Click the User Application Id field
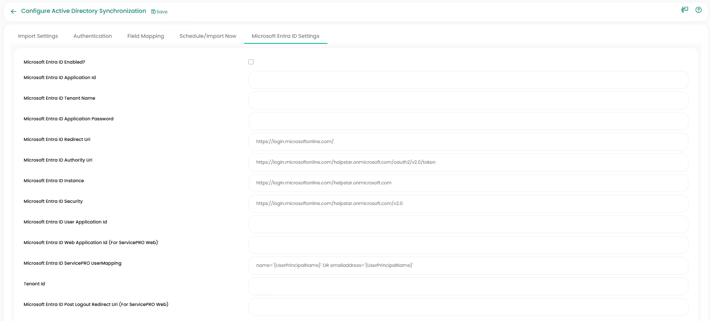 point(468,224)
